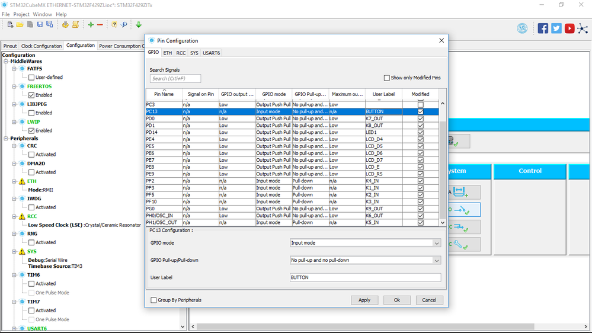Toggle Group By Peripherals checkbox

point(153,300)
